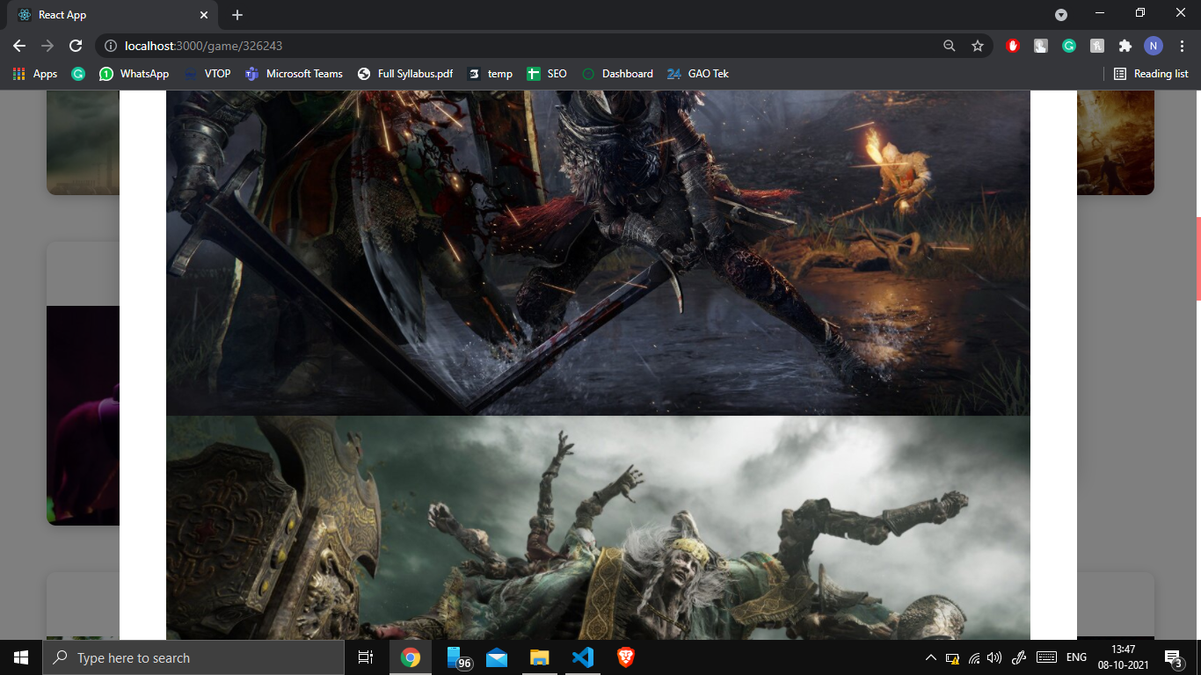Open File Explorer from the taskbar

coord(540,657)
